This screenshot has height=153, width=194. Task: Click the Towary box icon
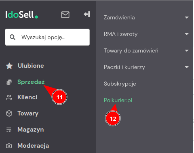[9, 113]
